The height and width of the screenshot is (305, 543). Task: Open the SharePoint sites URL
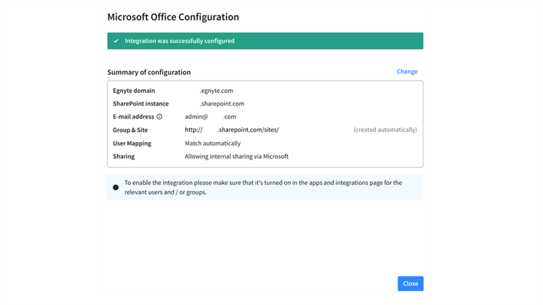(232, 130)
